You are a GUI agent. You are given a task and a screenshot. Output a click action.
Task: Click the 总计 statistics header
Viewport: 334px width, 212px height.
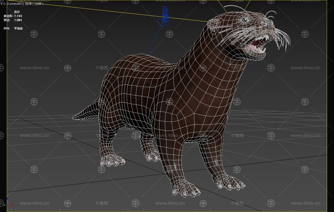point(17,12)
